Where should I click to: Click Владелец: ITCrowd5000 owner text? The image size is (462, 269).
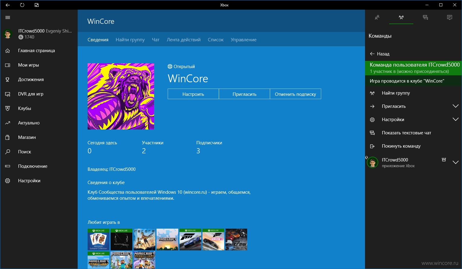(x=111, y=169)
